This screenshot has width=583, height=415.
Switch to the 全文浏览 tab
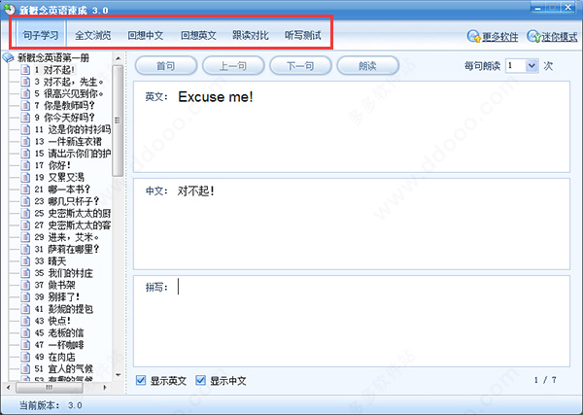tap(92, 35)
